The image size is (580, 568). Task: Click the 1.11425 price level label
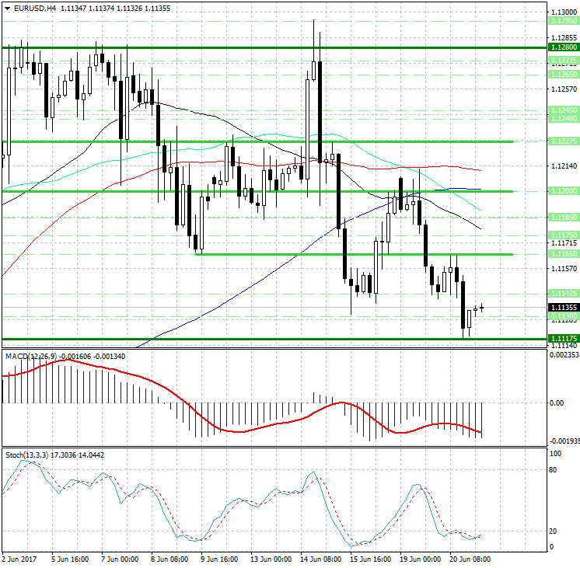pos(563,294)
